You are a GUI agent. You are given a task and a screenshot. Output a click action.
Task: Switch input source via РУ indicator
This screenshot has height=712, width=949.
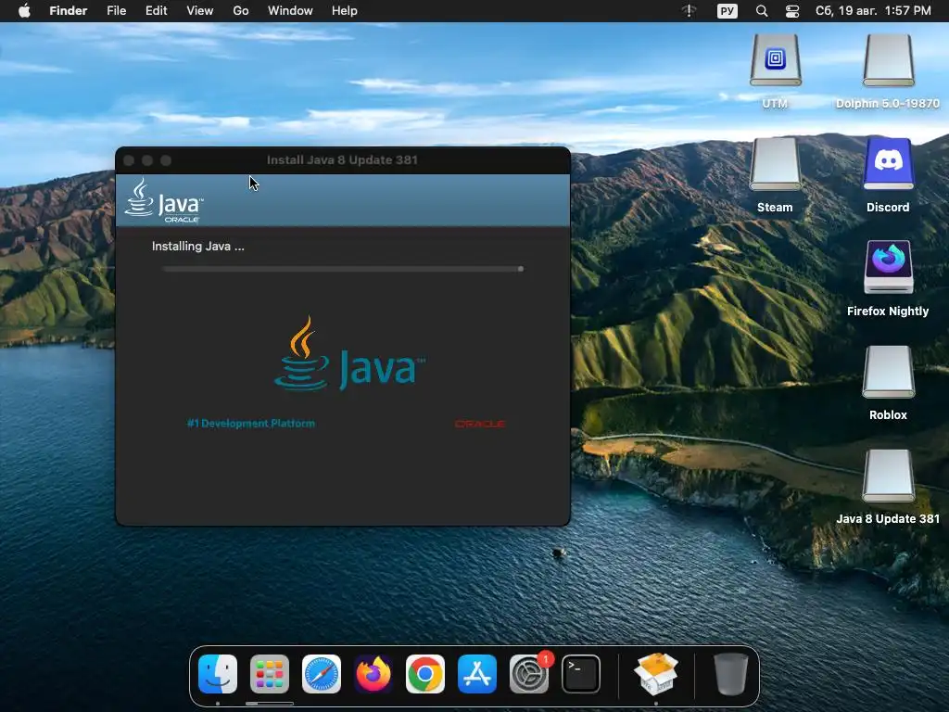pyautogui.click(x=728, y=11)
